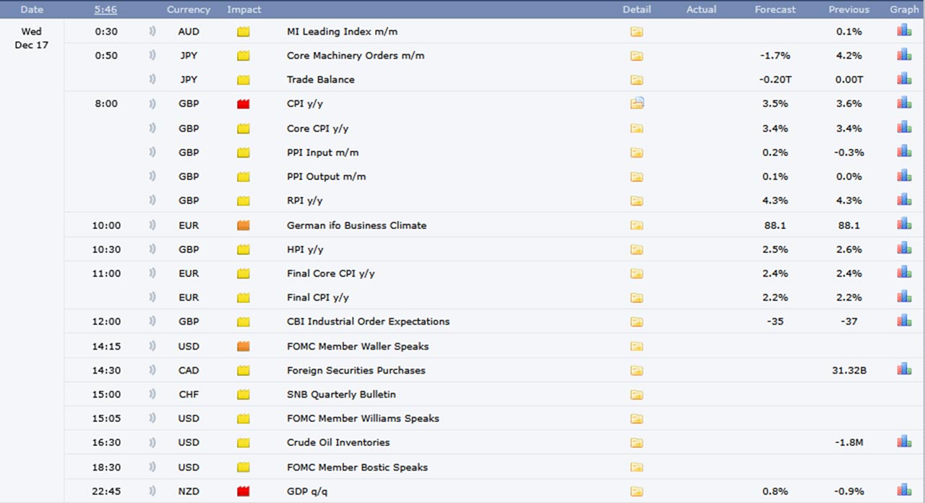925x503 pixels.
Task: Select the Wed Dec 17 date cell
Action: [x=32, y=38]
